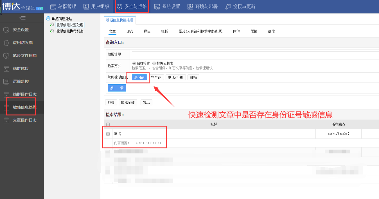Select 敏感信息快速处理 in the tree
Viewport: 379px width, 199px height.
coord(70,25)
